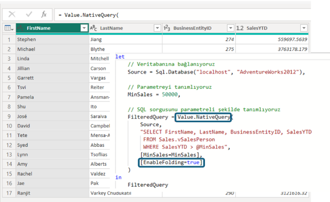Click the LastName cell 'Tsoflias'
This screenshot has width=330, height=202.
[x=99, y=155]
